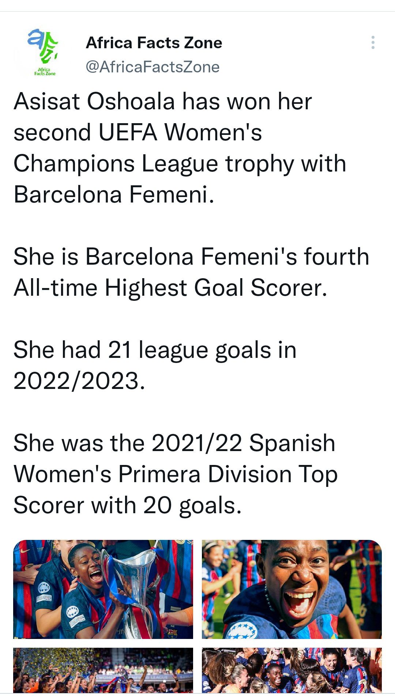This screenshot has height=700, width=395.
Task: Open the @AfricaFactsZone handle link
Action: 153,67
